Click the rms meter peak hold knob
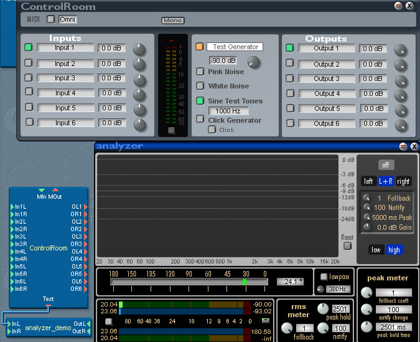The image size is (420, 342). pos(323,308)
